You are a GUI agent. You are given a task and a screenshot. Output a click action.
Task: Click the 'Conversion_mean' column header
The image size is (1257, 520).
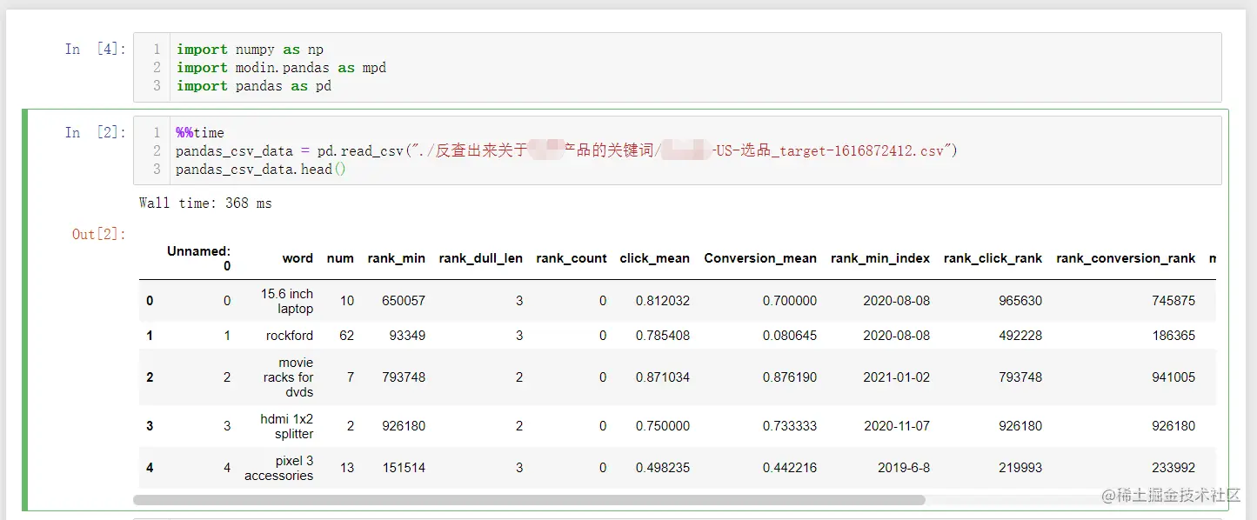760,258
